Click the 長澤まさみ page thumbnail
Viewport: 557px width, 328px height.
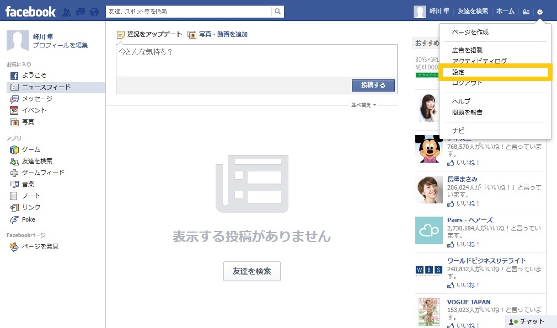click(x=429, y=190)
